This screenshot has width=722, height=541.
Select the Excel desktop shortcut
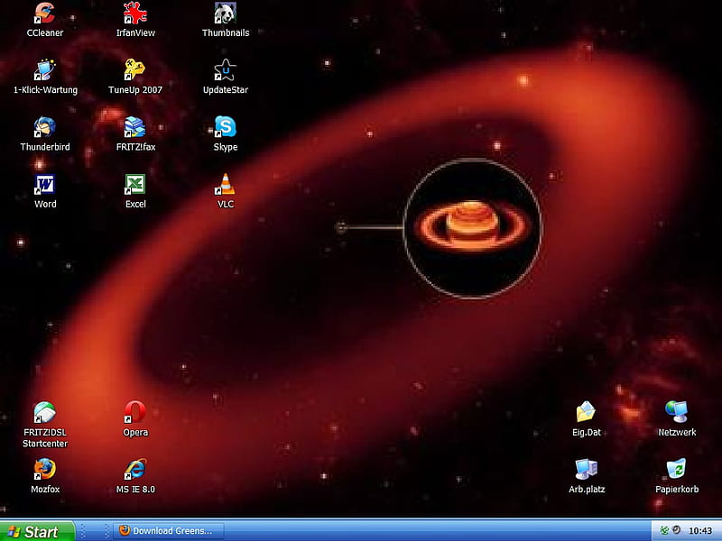[134, 185]
